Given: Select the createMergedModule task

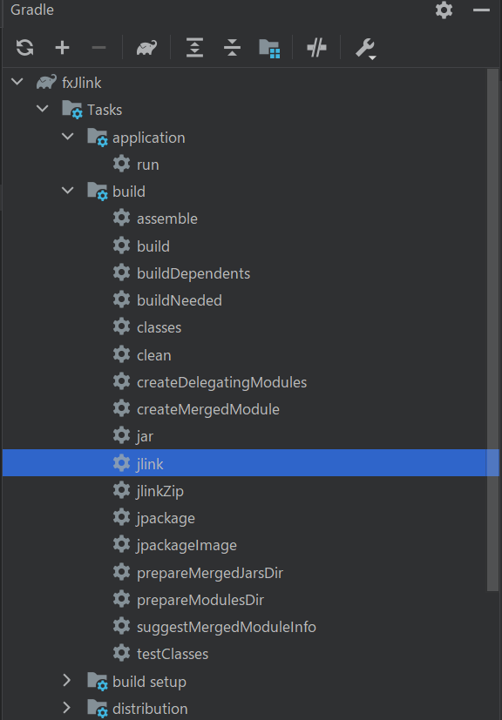Looking at the screenshot, I should (x=208, y=409).
